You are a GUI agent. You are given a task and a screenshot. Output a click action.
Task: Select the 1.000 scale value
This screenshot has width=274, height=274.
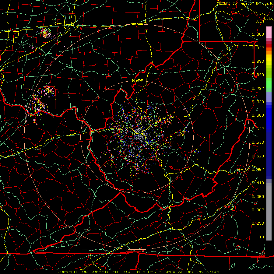[258, 34]
